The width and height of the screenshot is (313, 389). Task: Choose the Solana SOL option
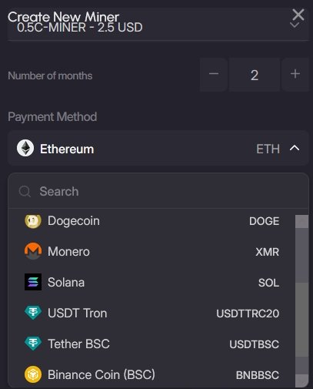click(x=152, y=282)
